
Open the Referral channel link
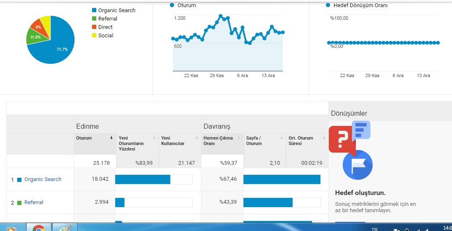click(x=34, y=202)
